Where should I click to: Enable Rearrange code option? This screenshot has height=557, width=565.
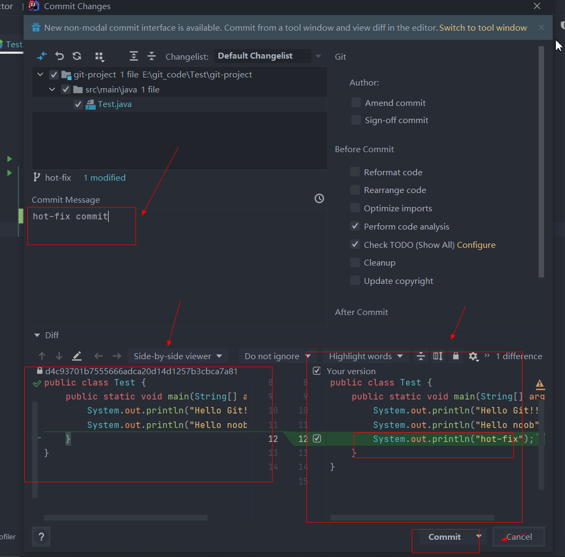click(x=355, y=190)
